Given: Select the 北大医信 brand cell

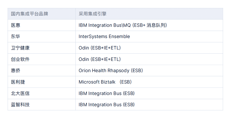Looking at the screenshot, I should coord(42,93).
